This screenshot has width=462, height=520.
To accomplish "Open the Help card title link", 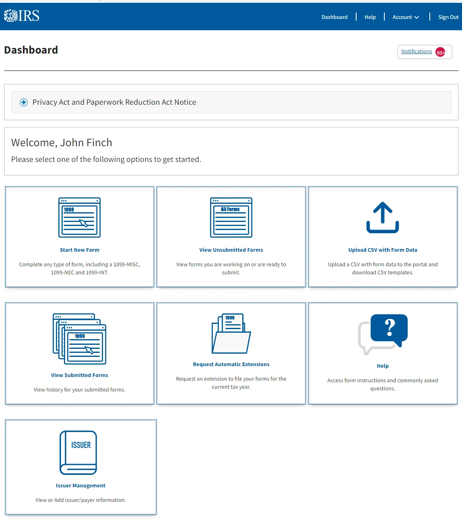I will coord(383,366).
